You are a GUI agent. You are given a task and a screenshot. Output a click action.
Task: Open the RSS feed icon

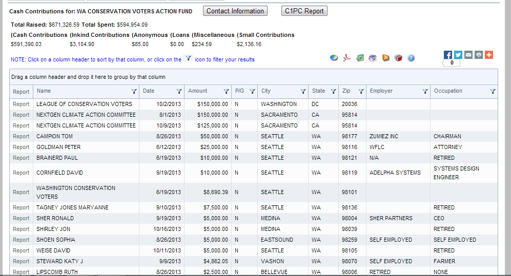(386, 58)
